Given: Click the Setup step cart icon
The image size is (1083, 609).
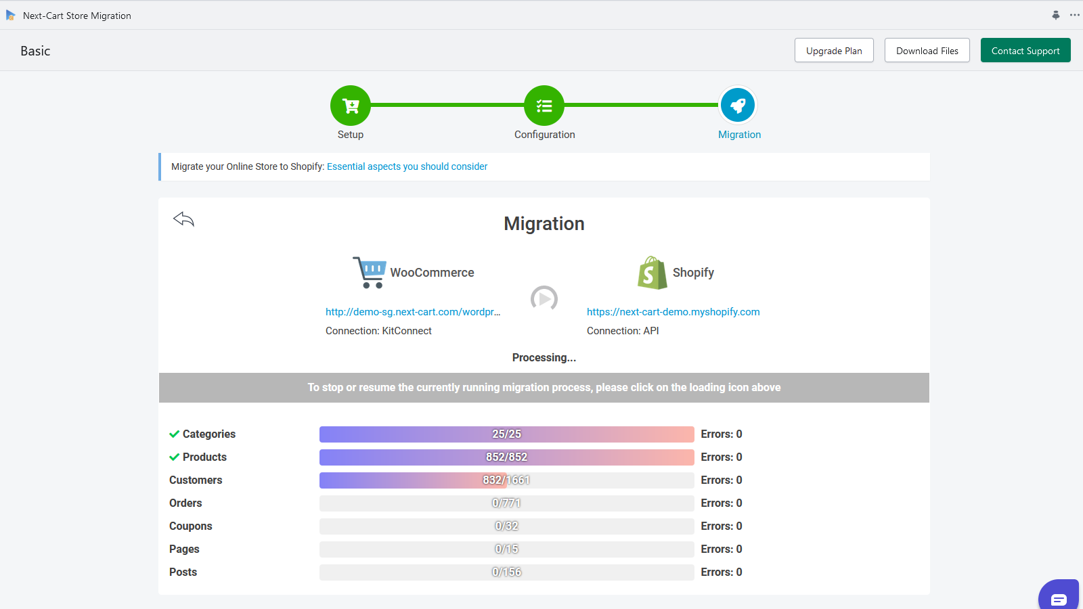Looking at the screenshot, I should [350, 105].
